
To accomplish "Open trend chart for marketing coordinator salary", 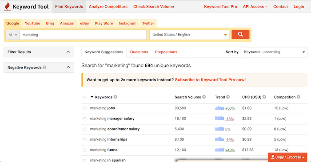I will click(x=219, y=129).
